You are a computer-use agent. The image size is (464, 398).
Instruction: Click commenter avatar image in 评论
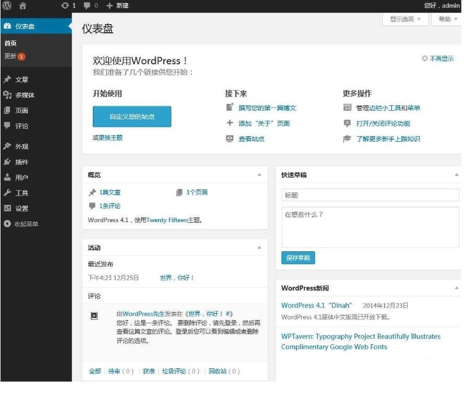(x=94, y=316)
